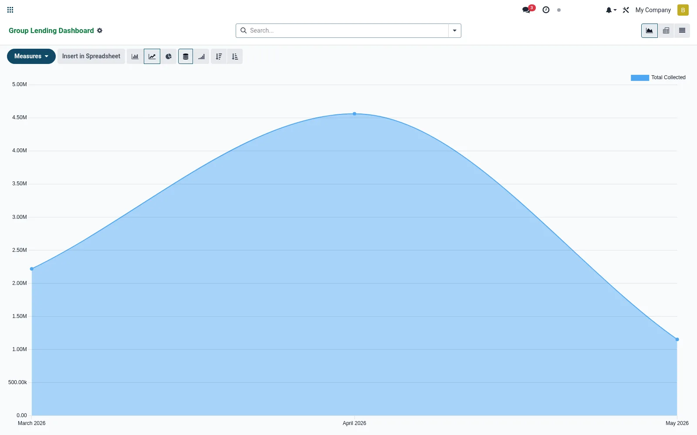
Task: Toggle the cumulative chart option
Action: 201,57
